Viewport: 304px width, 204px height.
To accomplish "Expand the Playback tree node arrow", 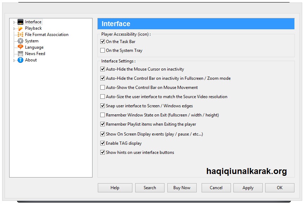I will coord(14,29).
